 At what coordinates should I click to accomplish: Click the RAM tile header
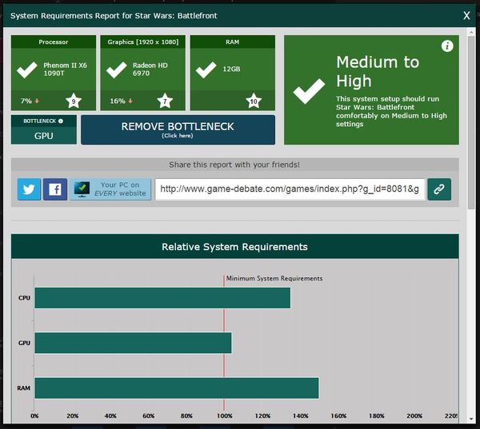point(232,42)
